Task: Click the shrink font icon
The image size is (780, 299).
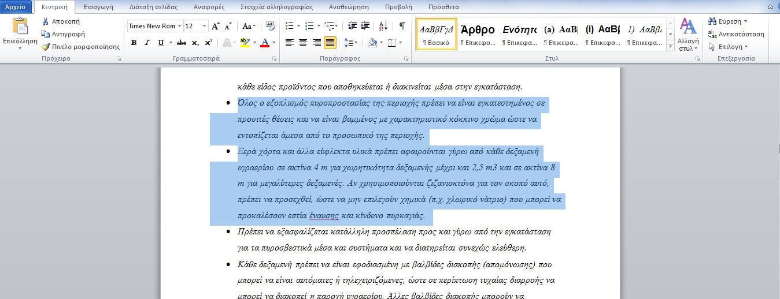Action: [228, 26]
